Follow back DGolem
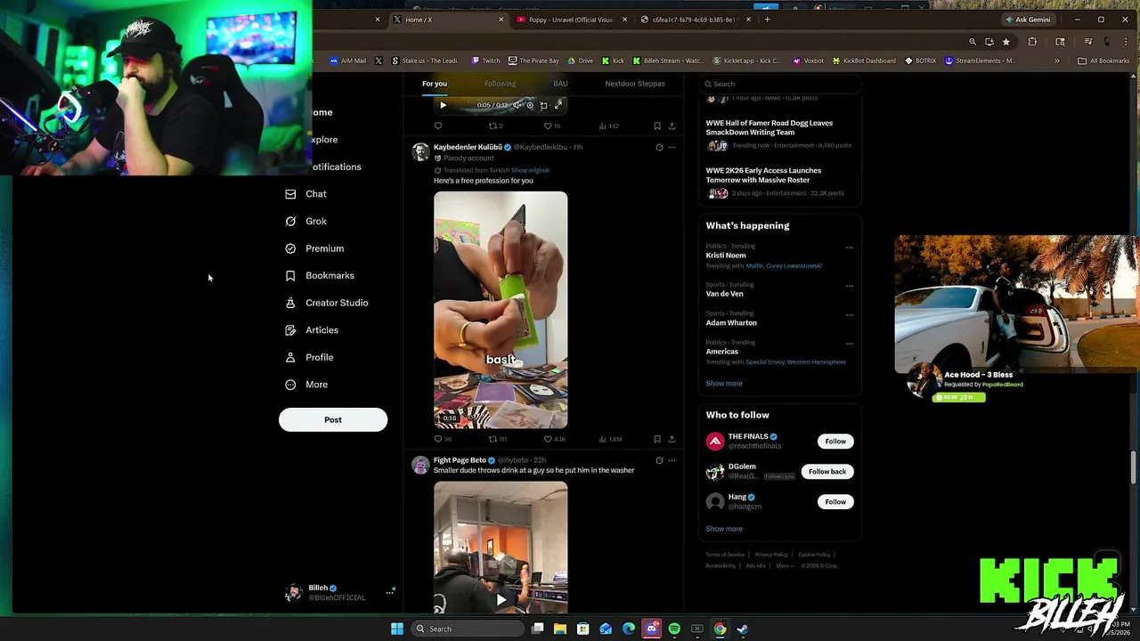The image size is (1140, 641). [x=827, y=472]
